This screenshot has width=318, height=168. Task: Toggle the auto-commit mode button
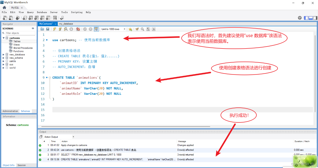96,29
